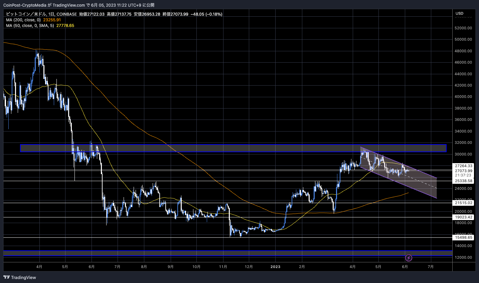479x283 pixels.
Task: Click the 始値27122.03 open value
Action: 92,14
